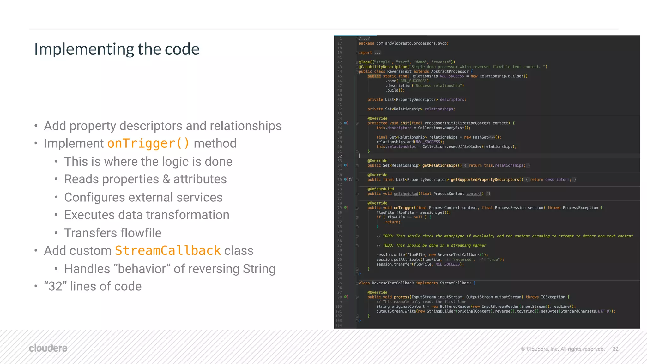
Task: Click the slide title 'Implementing the code'
Action: [x=117, y=49]
